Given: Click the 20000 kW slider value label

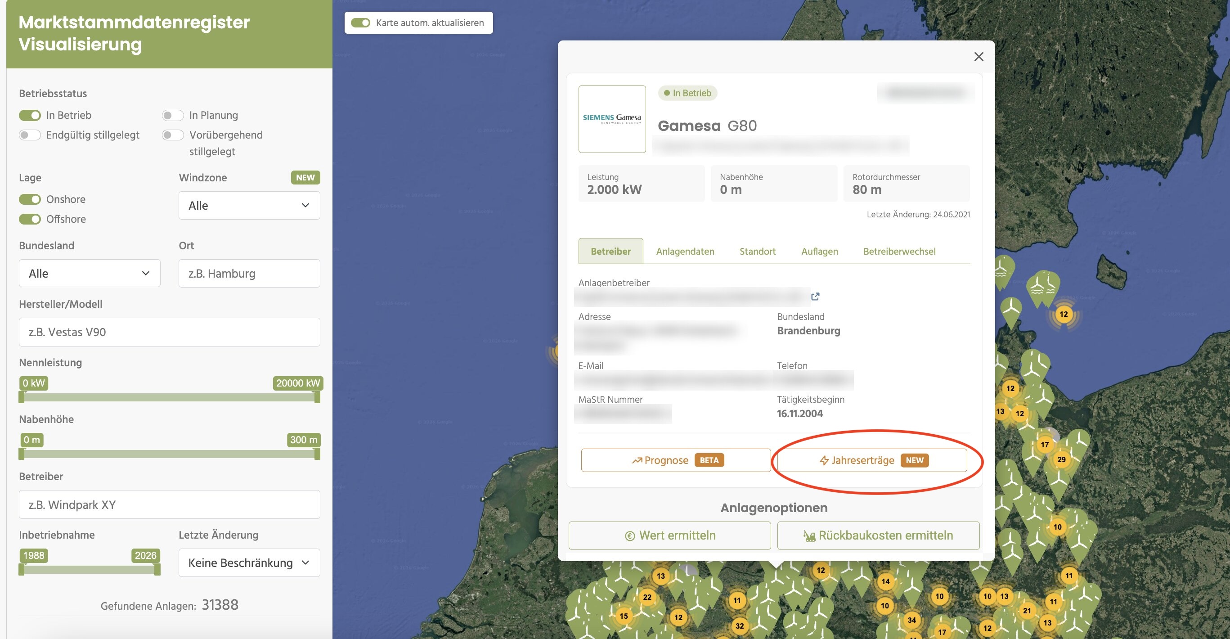Looking at the screenshot, I should pyautogui.click(x=298, y=383).
